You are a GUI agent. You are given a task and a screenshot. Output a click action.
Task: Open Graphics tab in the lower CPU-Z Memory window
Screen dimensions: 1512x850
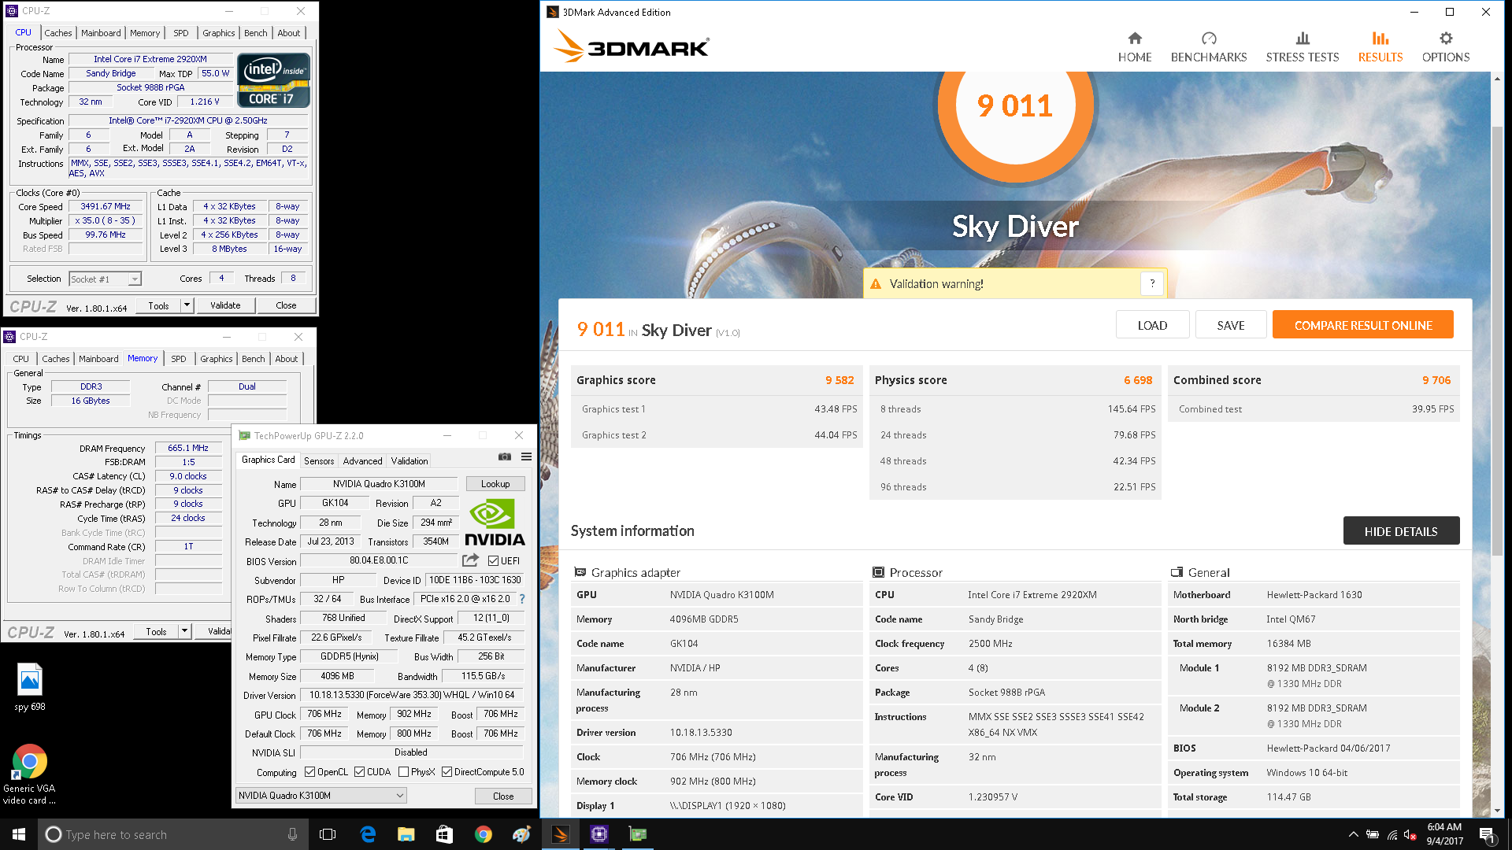coord(216,359)
